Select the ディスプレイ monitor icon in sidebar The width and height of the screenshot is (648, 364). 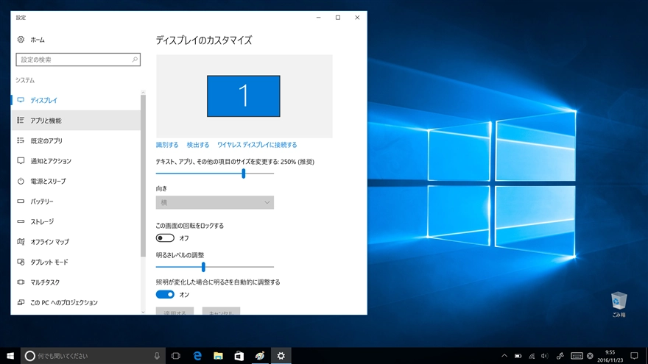click(21, 100)
